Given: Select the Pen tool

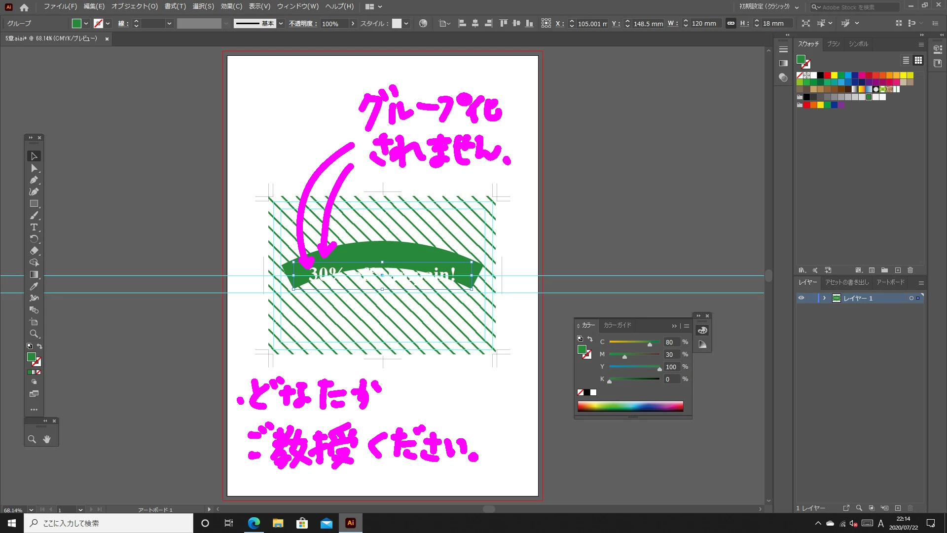Looking at the screenshot, I should click(x=34, y=180).
